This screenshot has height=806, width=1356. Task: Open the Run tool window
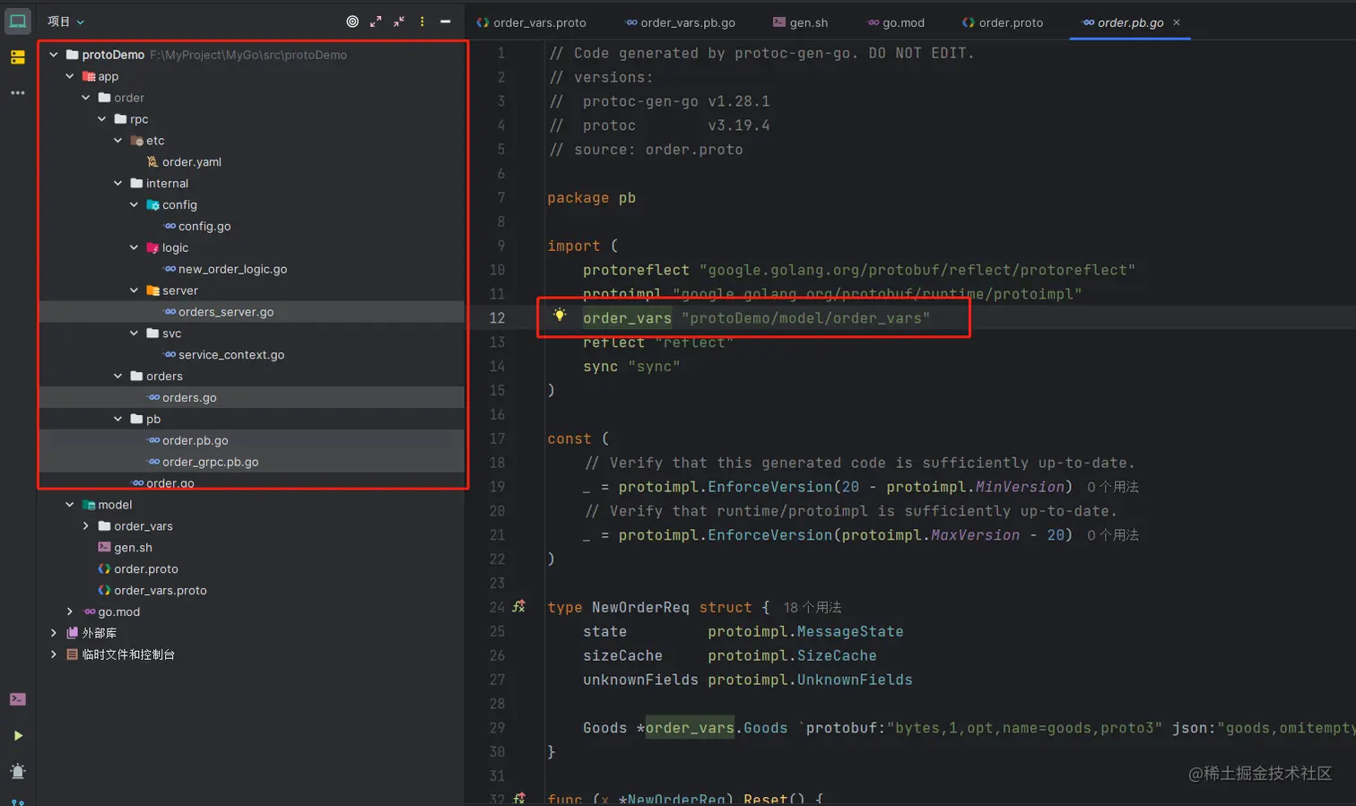tap(18, 736)
